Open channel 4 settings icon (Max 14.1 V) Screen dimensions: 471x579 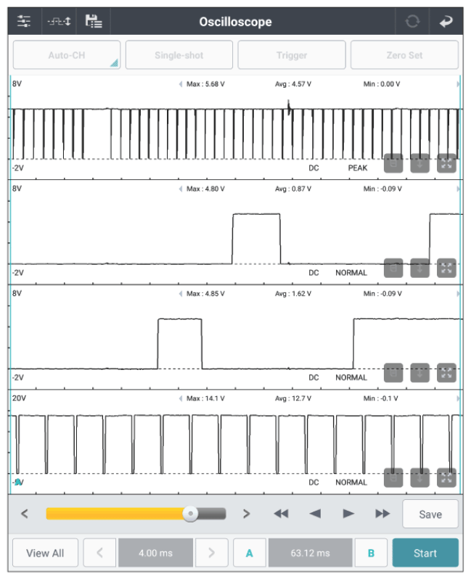393,478
